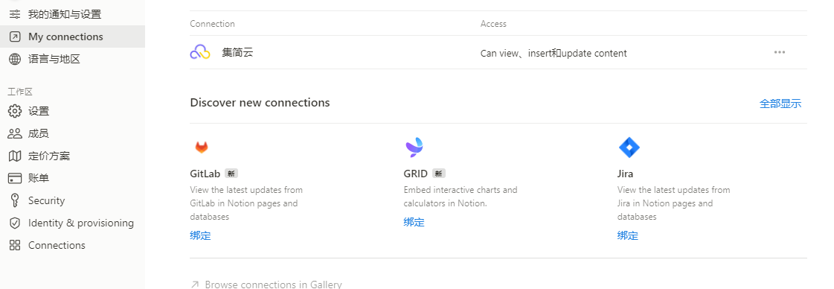Click 绑定 under Jira
The width and height of the screenshot is (834, 289).
628,236
